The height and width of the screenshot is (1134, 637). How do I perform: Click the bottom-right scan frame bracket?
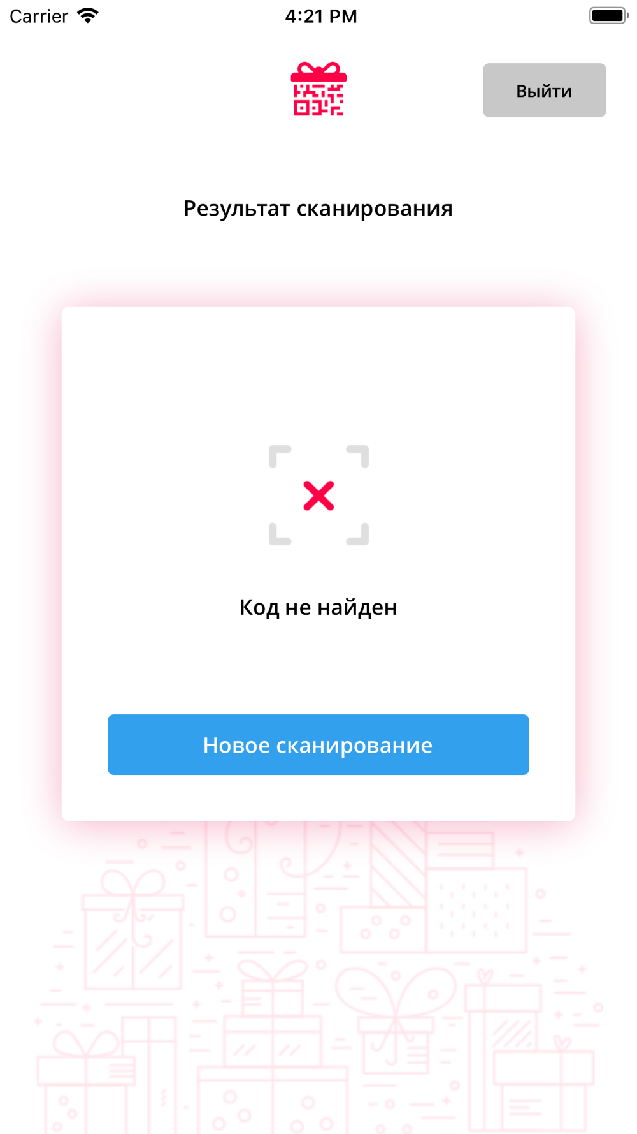coord(357,534)
